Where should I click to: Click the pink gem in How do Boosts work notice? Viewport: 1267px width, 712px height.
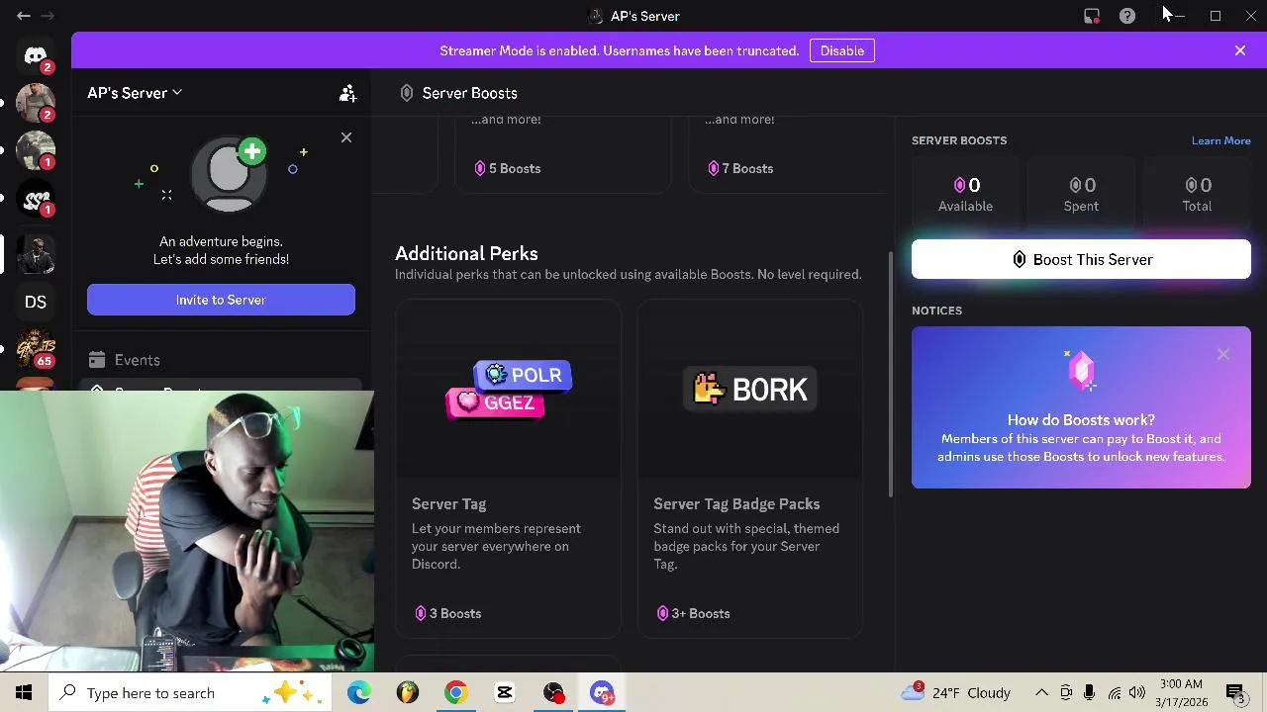[1081, 371]
